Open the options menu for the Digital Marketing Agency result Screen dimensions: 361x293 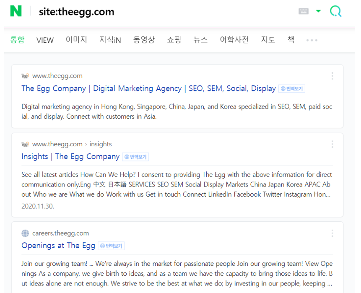(x=332, y=76)
